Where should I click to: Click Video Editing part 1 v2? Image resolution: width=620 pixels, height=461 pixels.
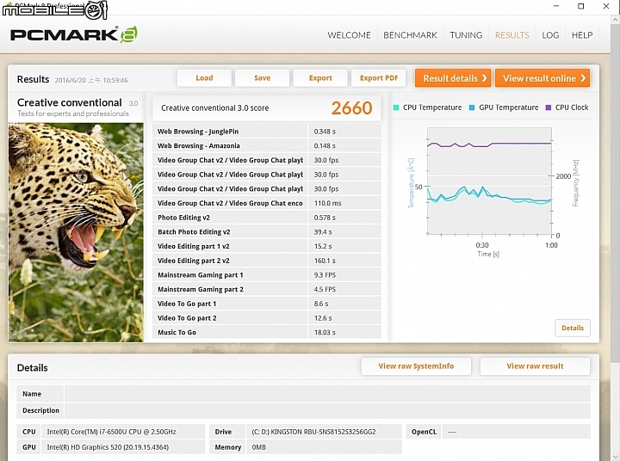266,246
